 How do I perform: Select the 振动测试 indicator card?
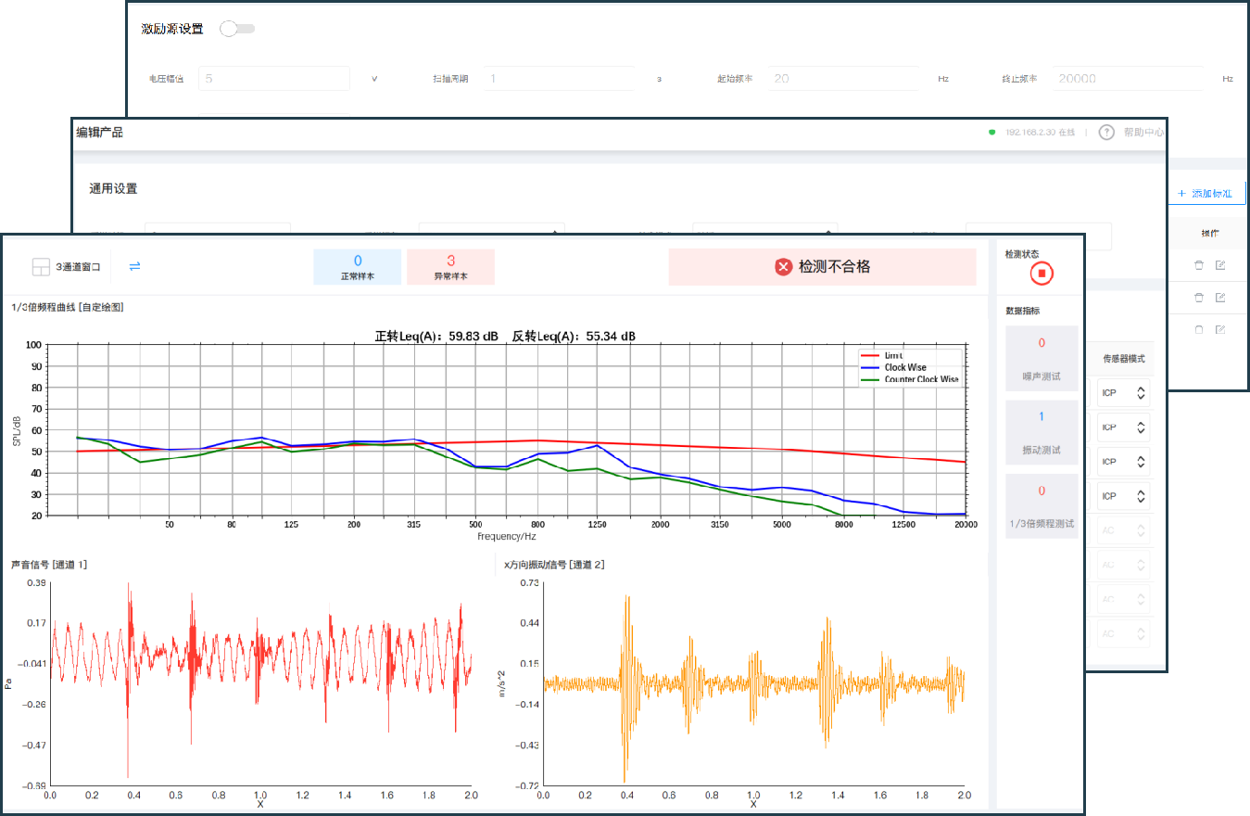tap(1042, 433)
